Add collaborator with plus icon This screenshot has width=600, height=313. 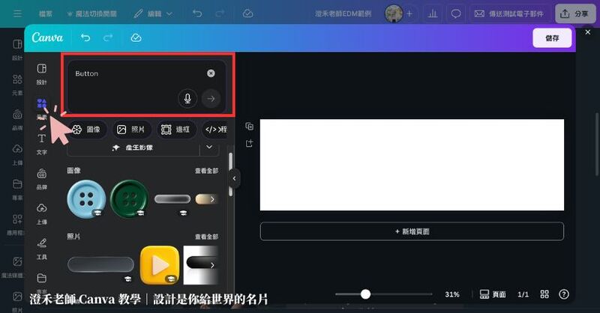(x=409, y=13)
